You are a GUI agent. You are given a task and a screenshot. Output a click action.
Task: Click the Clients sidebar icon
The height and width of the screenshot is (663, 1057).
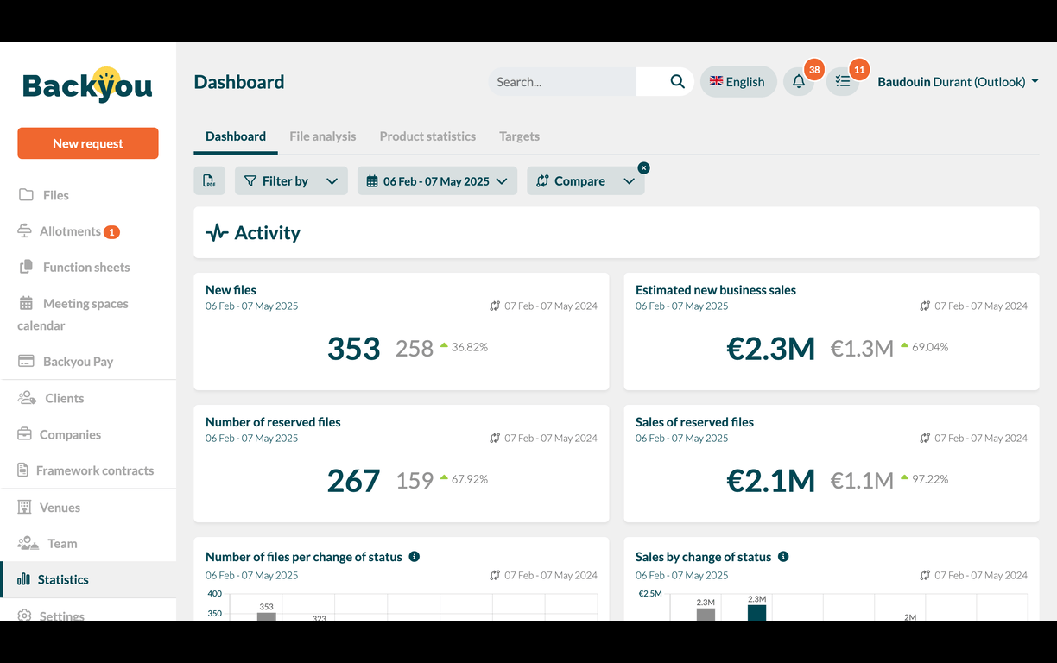28,398
